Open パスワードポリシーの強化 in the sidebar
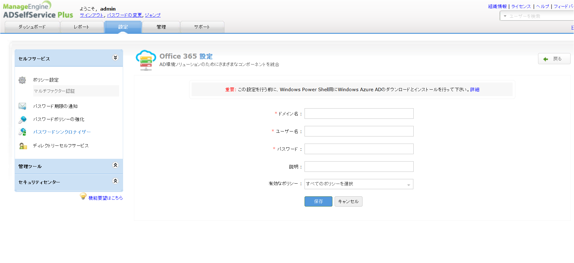This screenshot has width=574, height=263. tap(59, 119)
